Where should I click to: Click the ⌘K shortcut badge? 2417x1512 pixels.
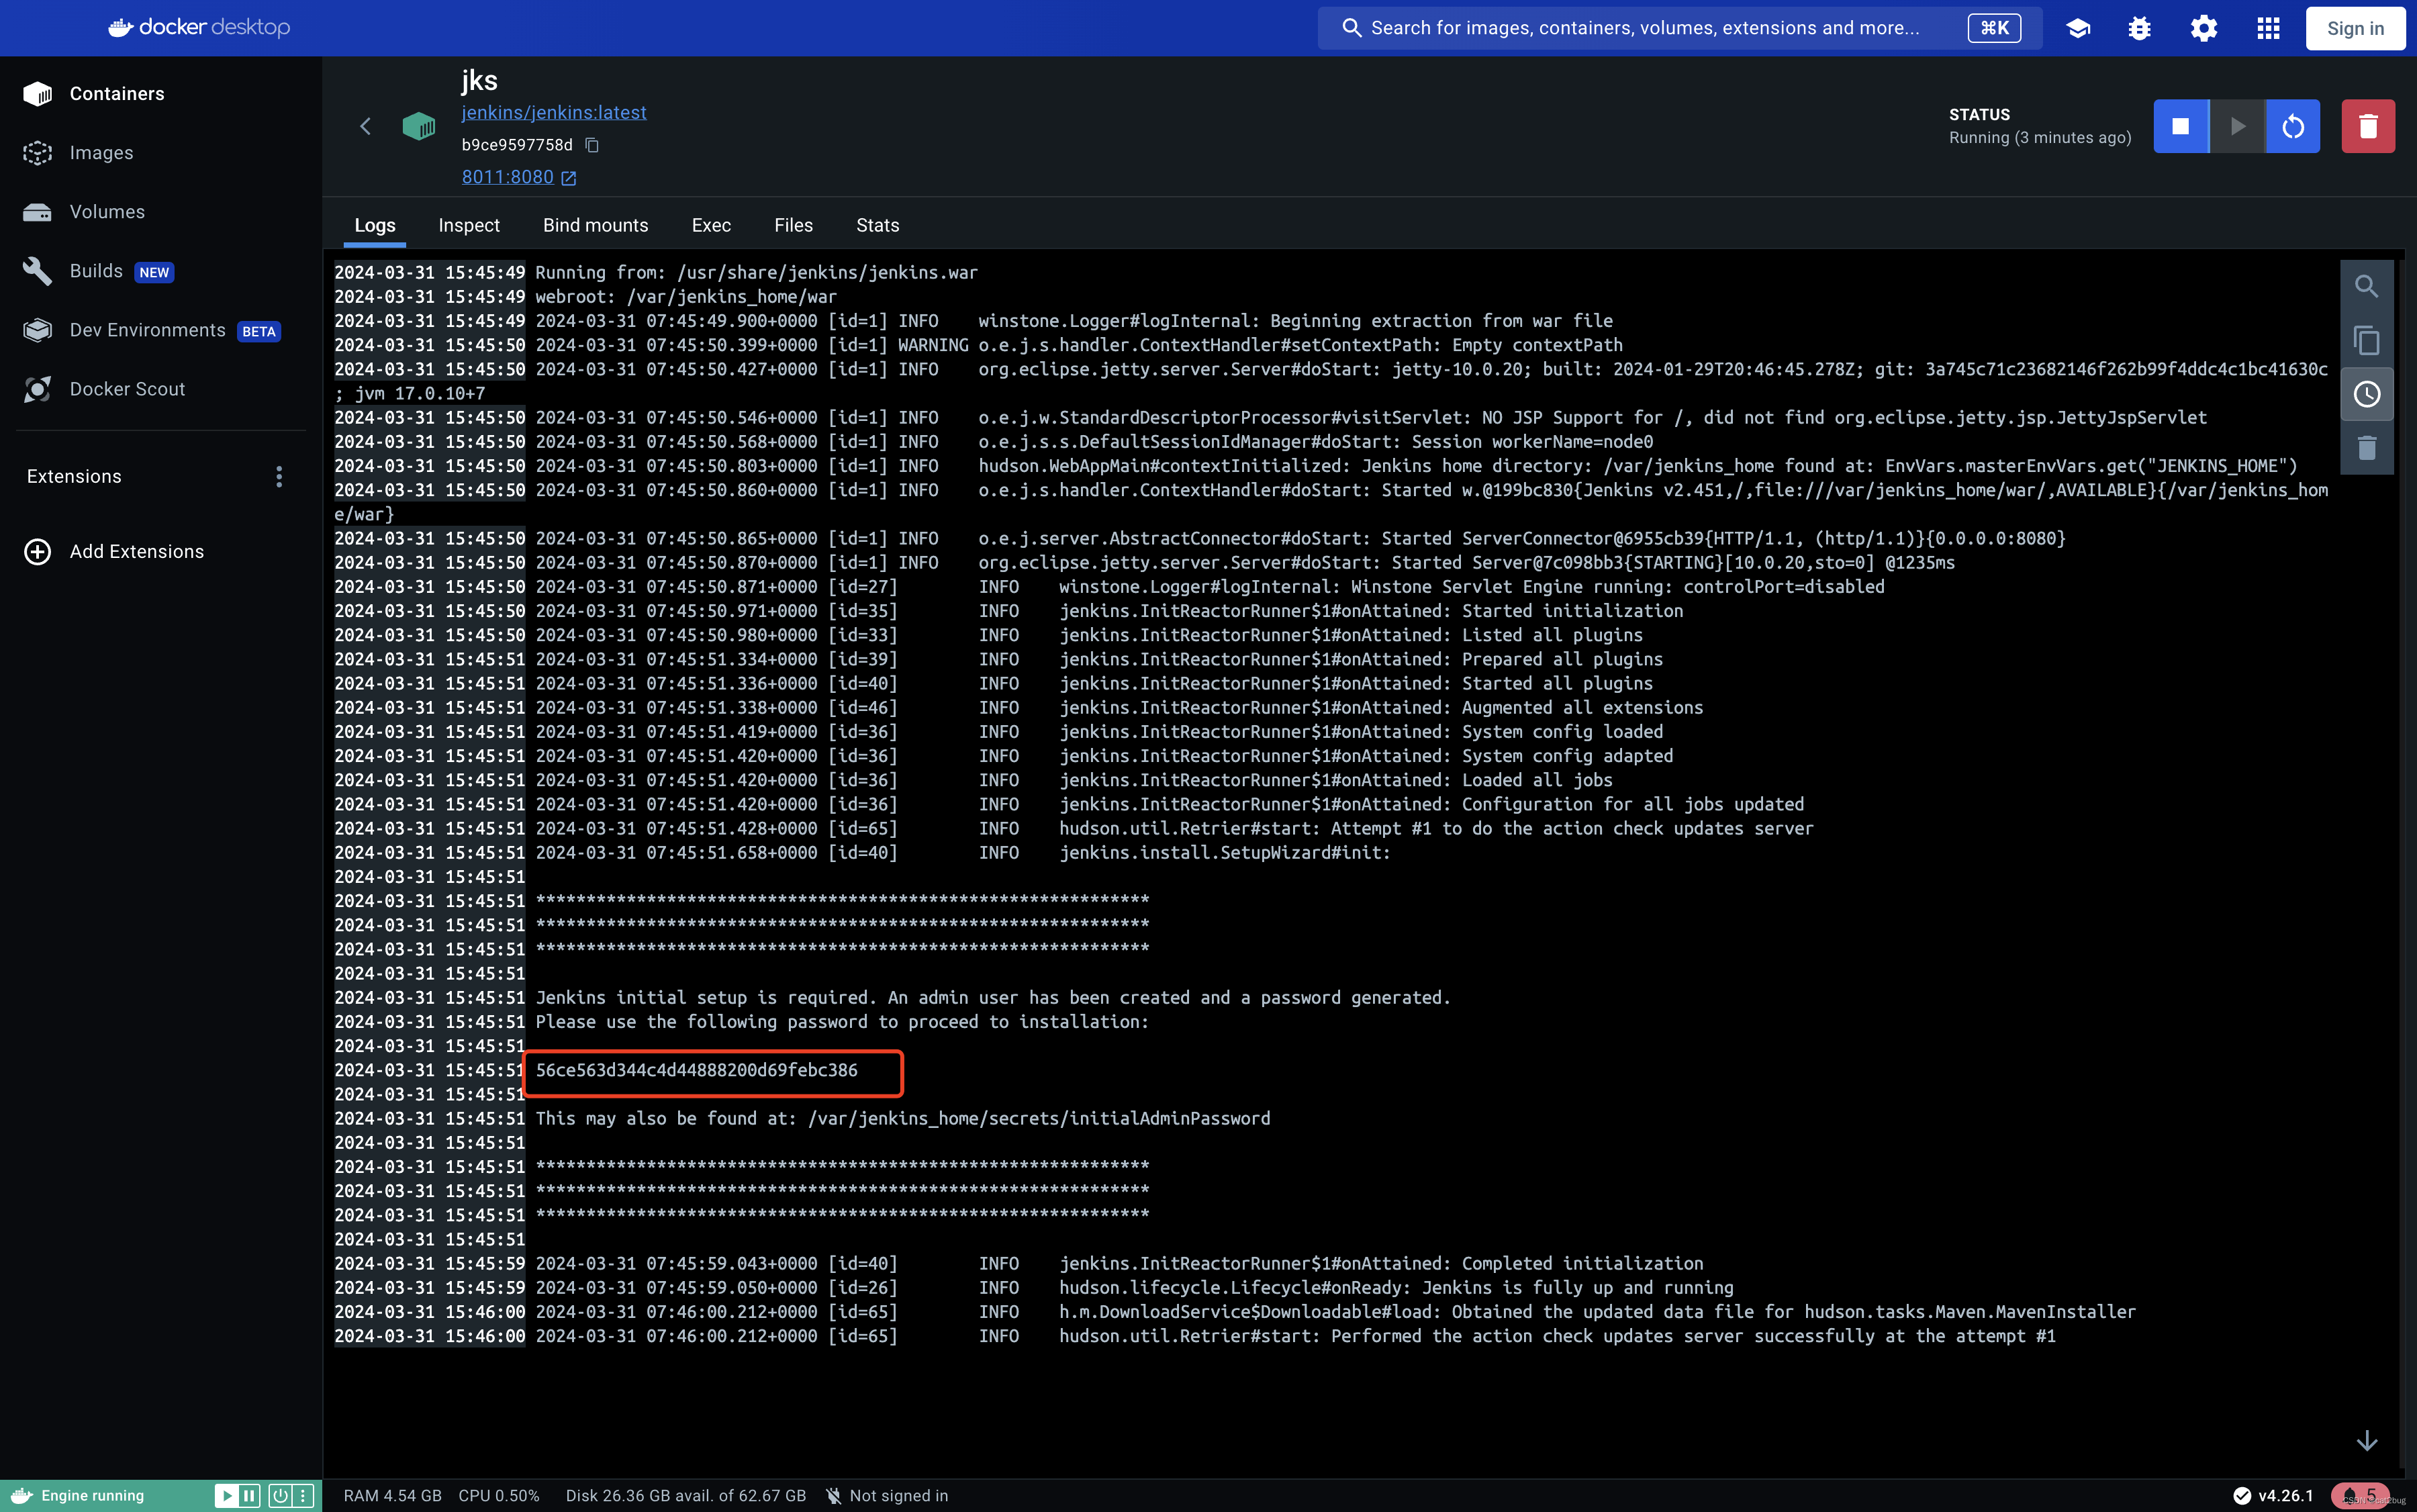[1994, 28]
